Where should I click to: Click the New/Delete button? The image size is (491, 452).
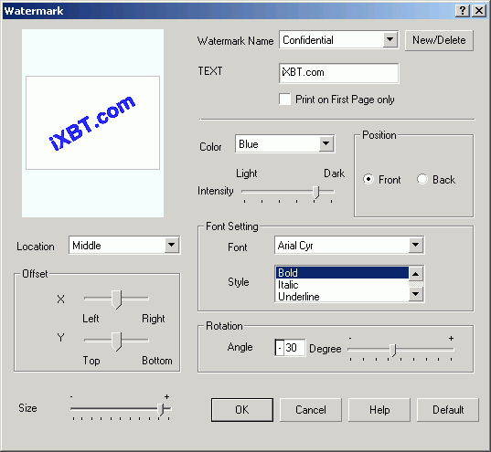pos(439,40)
